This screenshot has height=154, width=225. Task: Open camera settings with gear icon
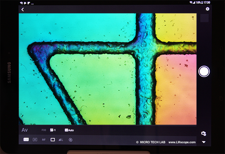[204, 134]
